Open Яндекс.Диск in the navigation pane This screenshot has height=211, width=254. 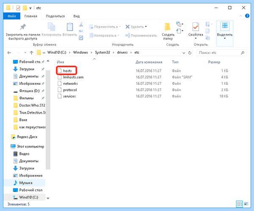tap(27, 137)
